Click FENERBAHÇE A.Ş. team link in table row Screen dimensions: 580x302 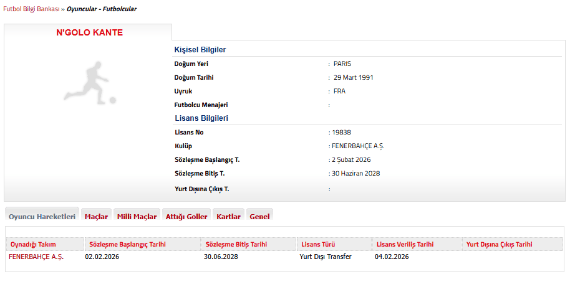click(x=36, y=257)
